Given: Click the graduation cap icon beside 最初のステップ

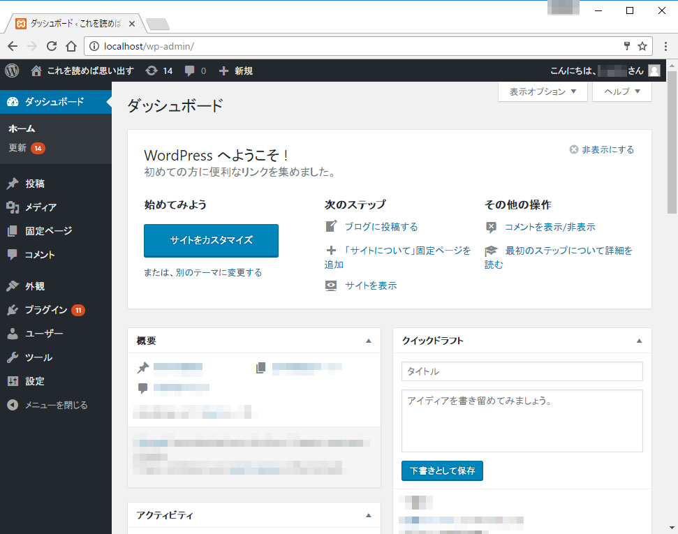Looking at the screenshot, I should (x=491, y=251).
